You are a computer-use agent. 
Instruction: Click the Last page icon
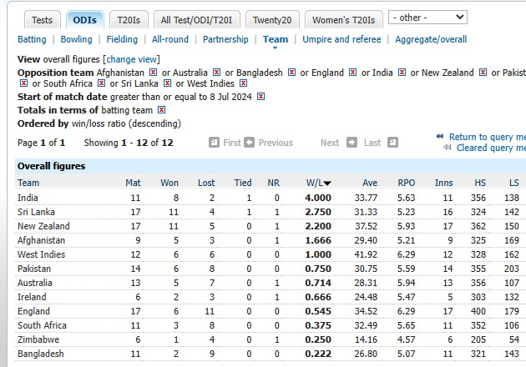point(392,143)
